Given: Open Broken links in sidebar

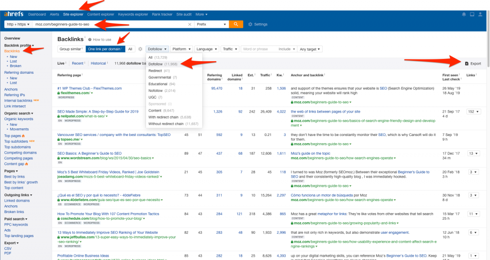Looking at the screenshot, I should coord(14,212).
